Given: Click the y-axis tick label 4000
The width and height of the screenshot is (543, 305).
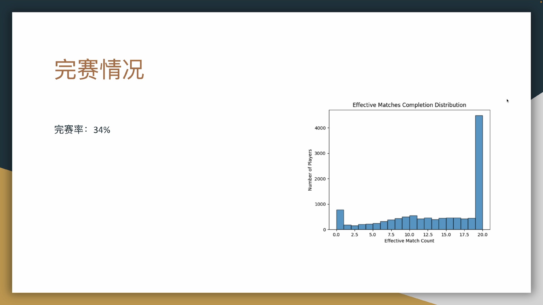Looking at the screenshot, I should [320, 128].
